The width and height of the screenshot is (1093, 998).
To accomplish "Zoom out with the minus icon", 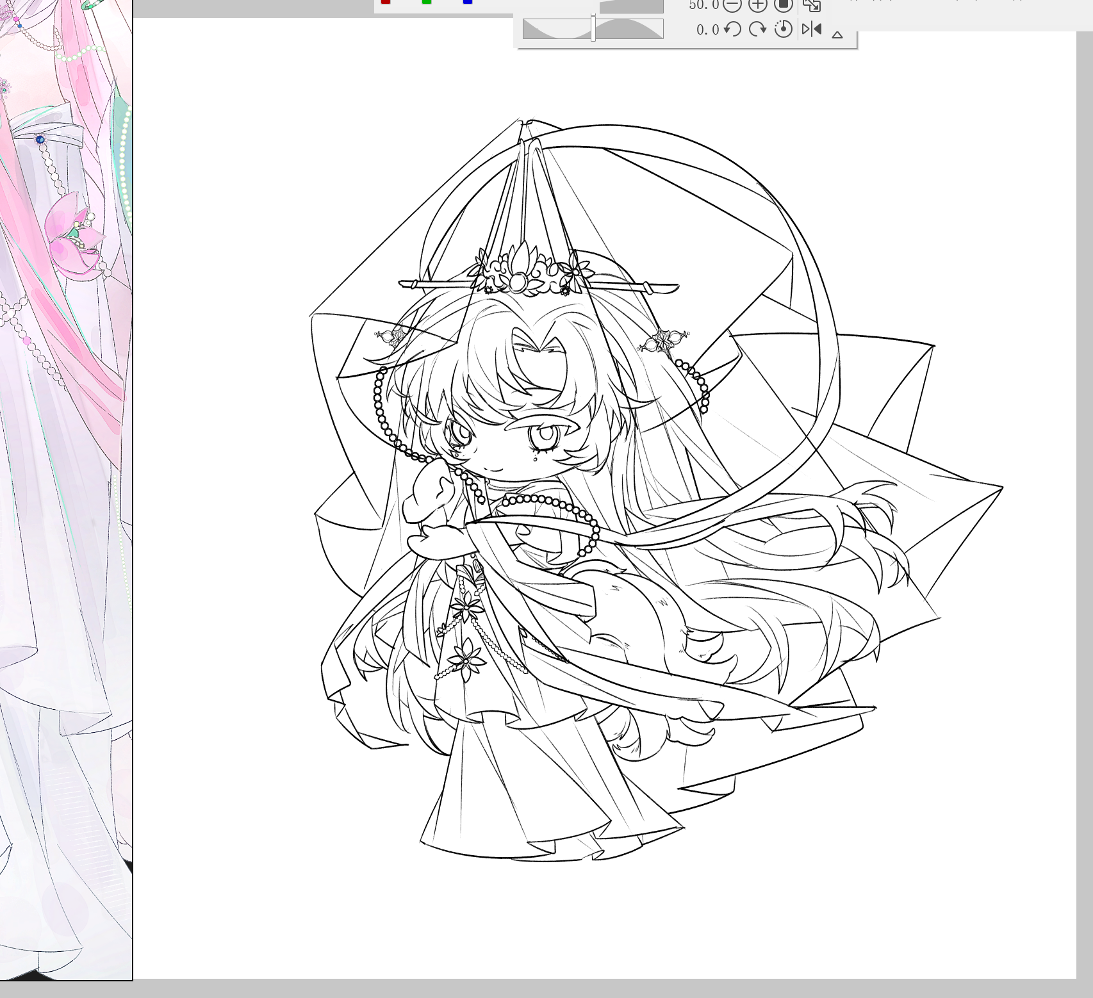I will [x=732, y=5].
